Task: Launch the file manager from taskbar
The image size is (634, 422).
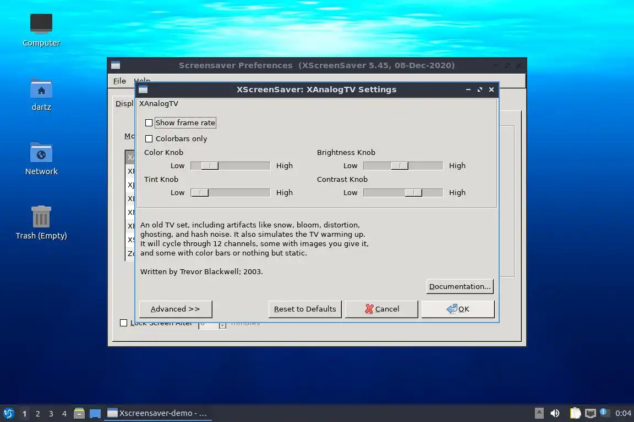Action: (x=79, y=413)
